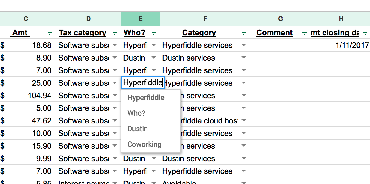Select the amount cell 15.90
This screenshot has width=370, height=184.
28,146
